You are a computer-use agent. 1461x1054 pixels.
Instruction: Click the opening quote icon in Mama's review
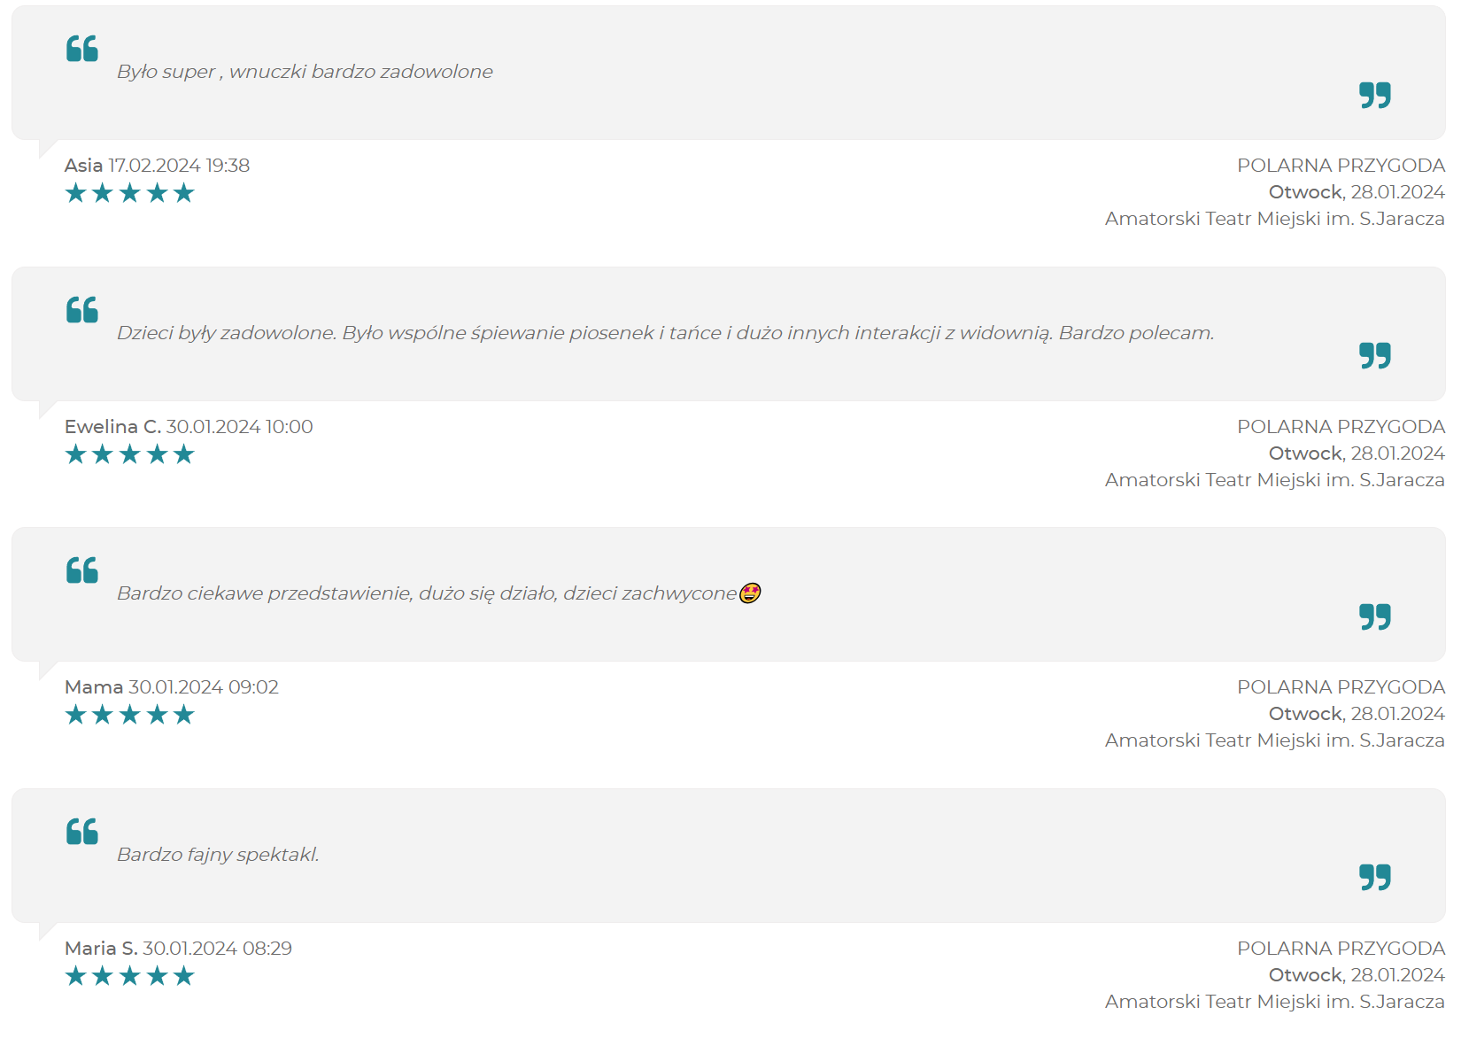(82, 570)
